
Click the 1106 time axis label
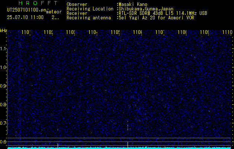tap(138, 32)
